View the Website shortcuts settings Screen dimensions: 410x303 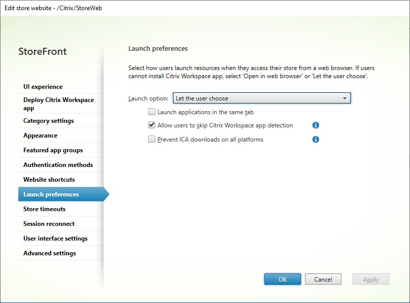click(x=49, y=179)
